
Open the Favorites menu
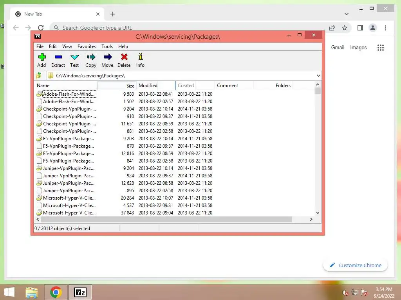(x=87, y=46)
